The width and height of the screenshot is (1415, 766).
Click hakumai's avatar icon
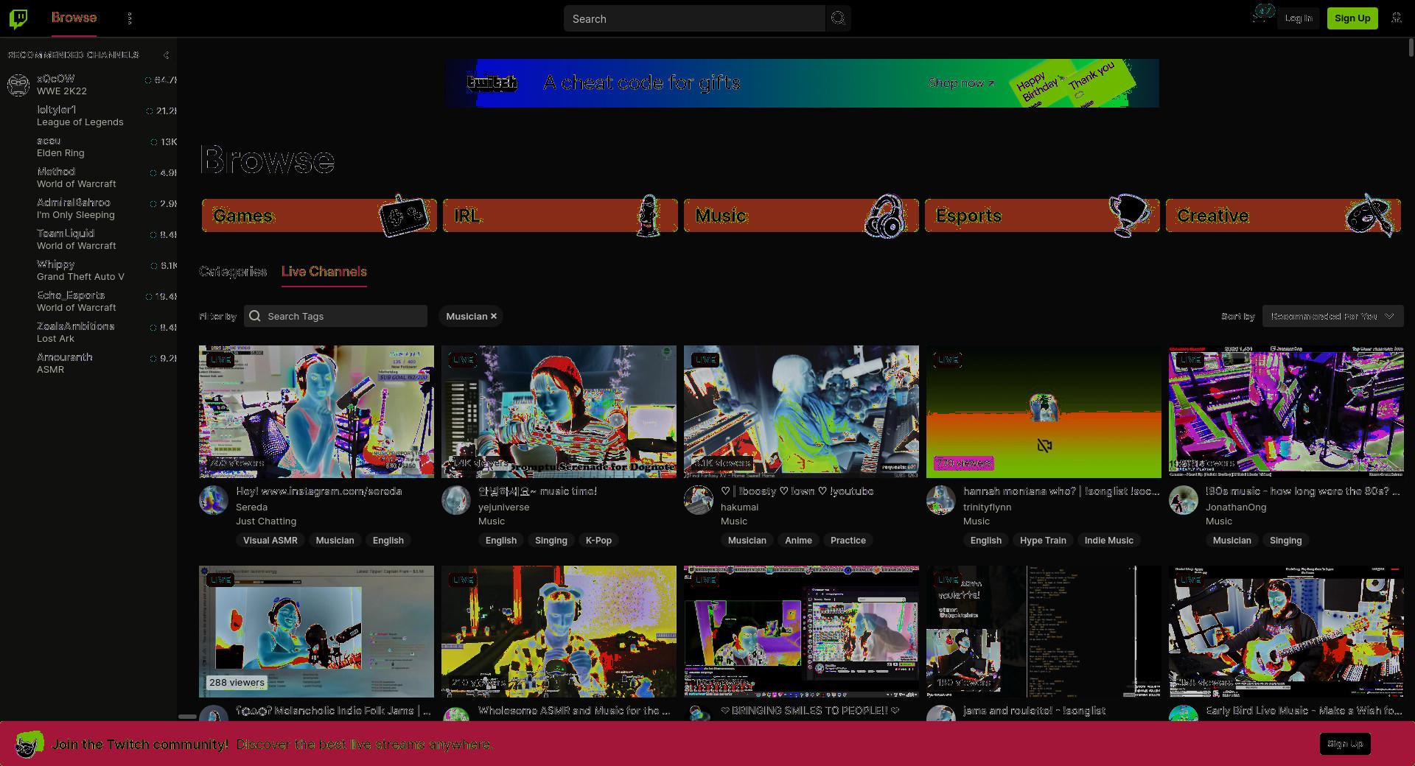699,500
